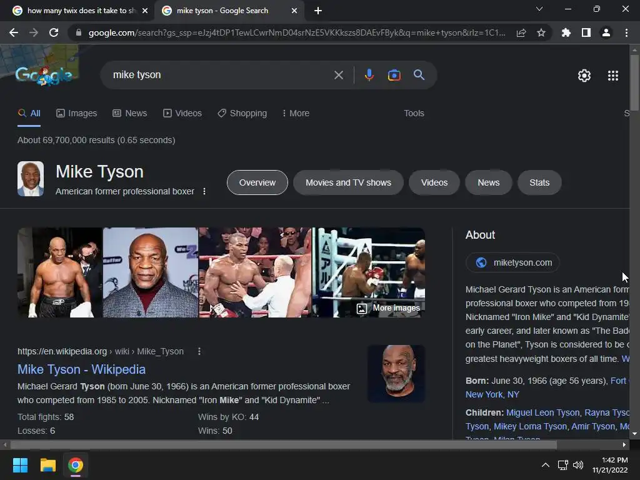The width and height of the screenshot is (640, 480).
Task: Open Miguel Leon Tyson link
Action: pos(542,412)
